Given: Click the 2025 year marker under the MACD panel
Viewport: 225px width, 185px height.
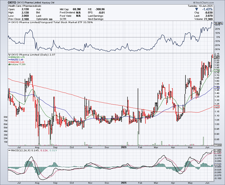Looking at the screenshot, I should click(124, 183).
